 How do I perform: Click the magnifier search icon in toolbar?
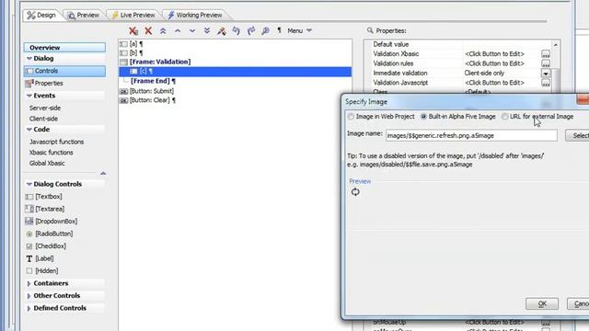tap(266, 30)
